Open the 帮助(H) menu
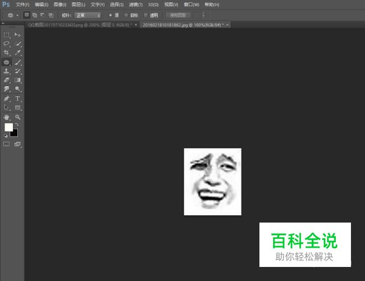 pyautogui.click(x=212, y=4)
